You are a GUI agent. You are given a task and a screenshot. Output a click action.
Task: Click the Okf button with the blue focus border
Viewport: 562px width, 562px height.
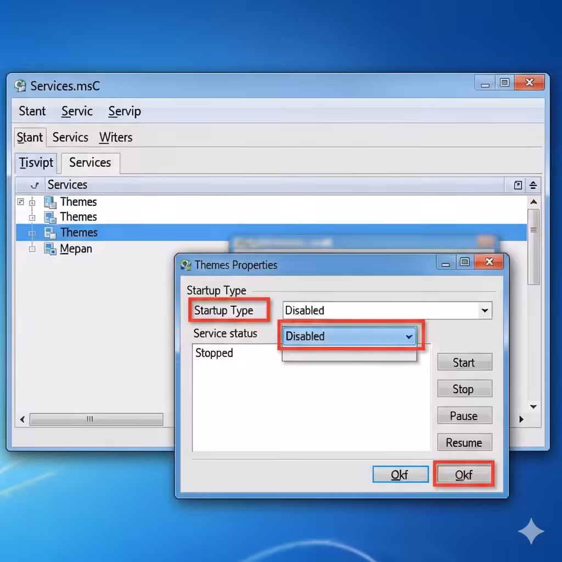[x=400, y=475]
